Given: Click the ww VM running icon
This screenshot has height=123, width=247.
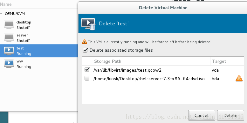Looking at the screenshot, I should point(9,64).
